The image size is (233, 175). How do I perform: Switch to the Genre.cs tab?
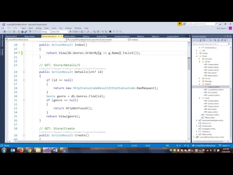[x=140, y=36]
